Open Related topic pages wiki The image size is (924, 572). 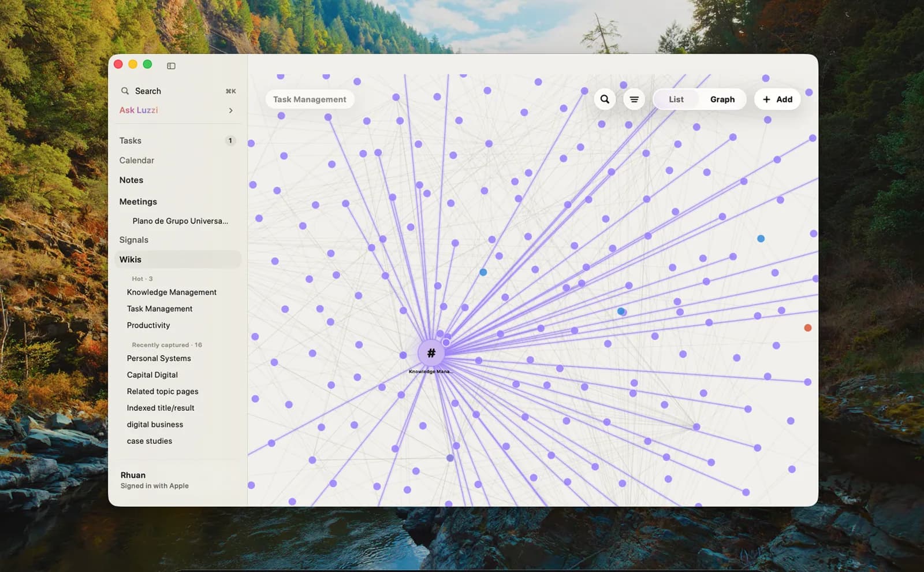pos(162,391)
